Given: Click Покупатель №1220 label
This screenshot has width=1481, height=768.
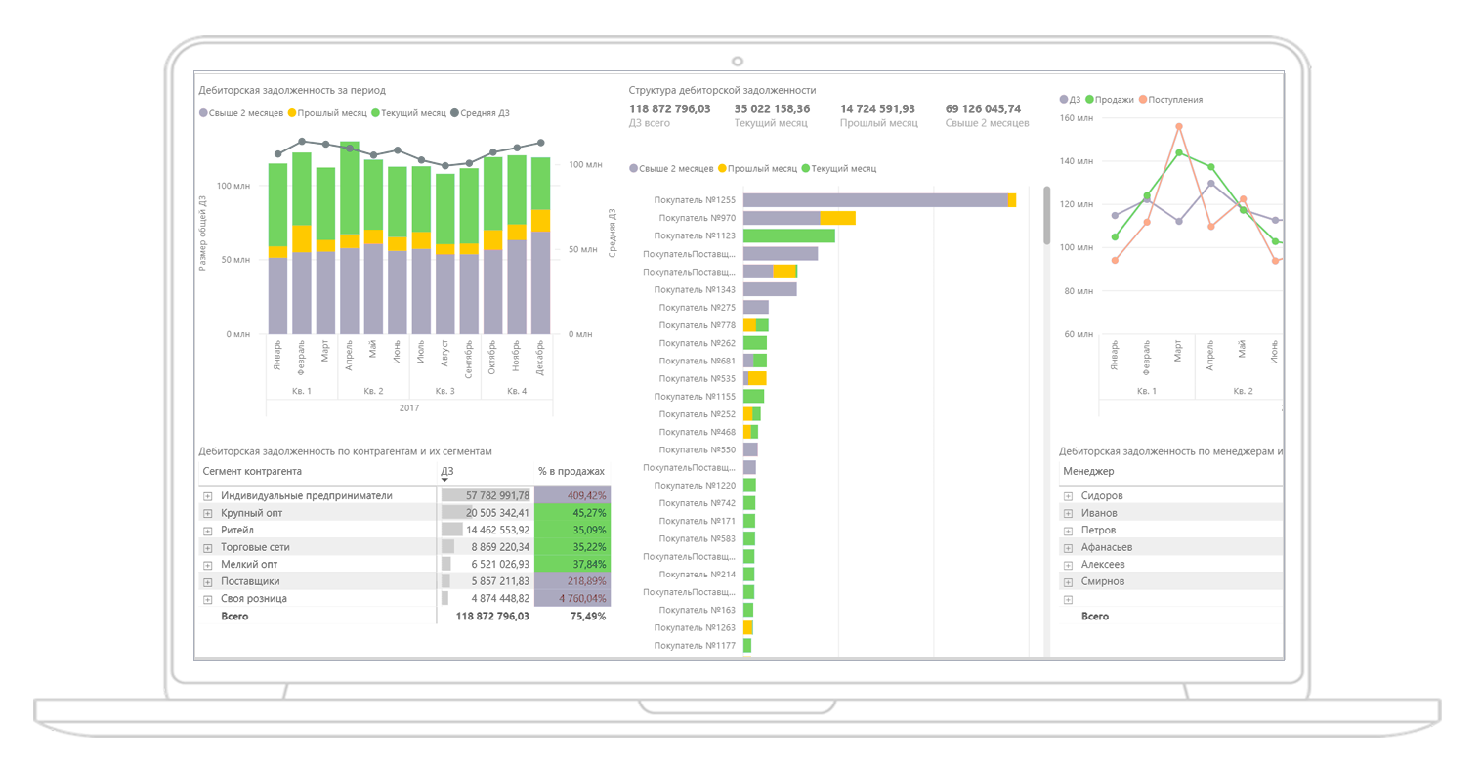Looking at the screenshot, I should coord(695,486).
